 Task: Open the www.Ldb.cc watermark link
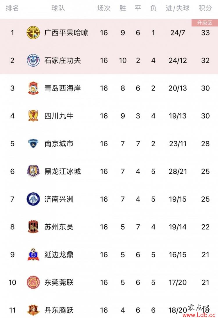pyautogui.click(x=199, y=315)
